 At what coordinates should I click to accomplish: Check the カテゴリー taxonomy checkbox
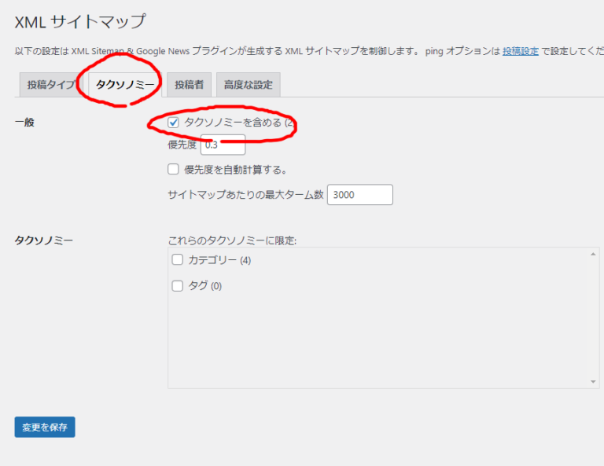click(178, 260)
